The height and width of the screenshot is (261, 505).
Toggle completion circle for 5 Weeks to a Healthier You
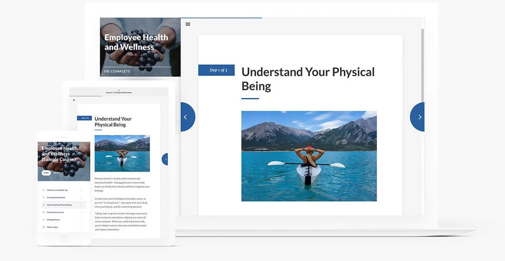click(x=81, y=190)
